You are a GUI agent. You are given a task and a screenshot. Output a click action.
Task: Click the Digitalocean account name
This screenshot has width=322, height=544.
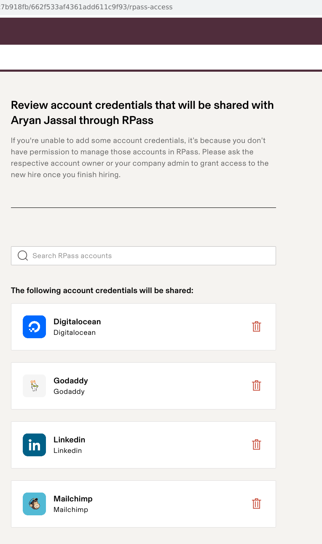77,322
